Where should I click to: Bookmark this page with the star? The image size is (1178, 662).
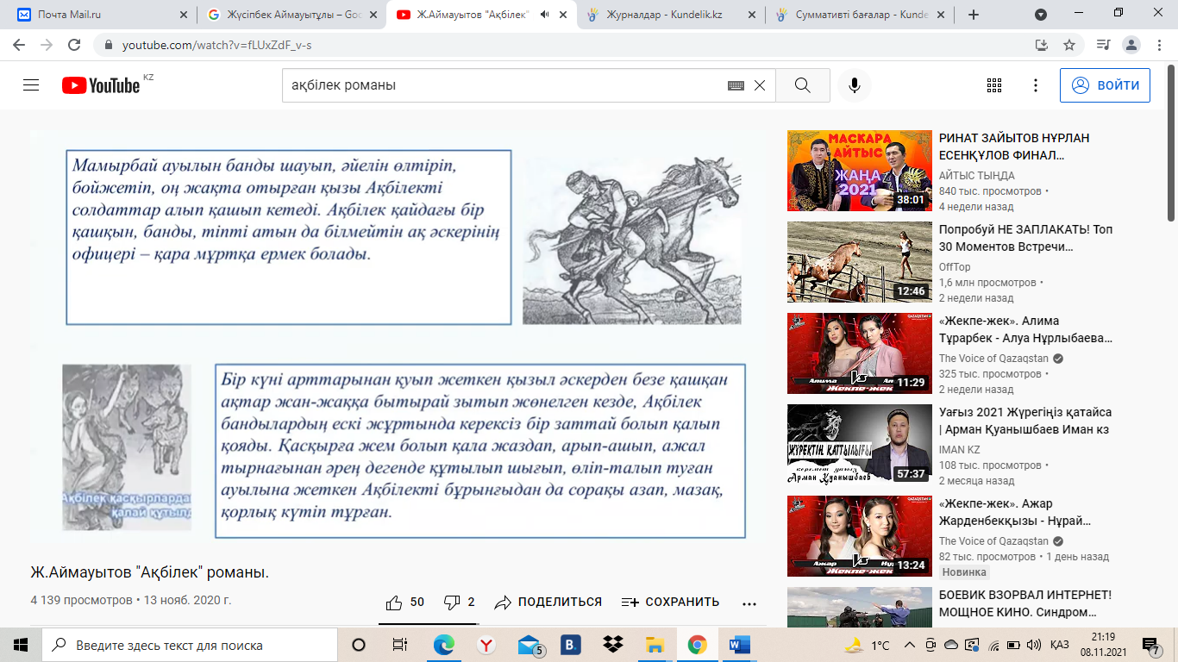pyautogui.click(x=1069, y=45)
